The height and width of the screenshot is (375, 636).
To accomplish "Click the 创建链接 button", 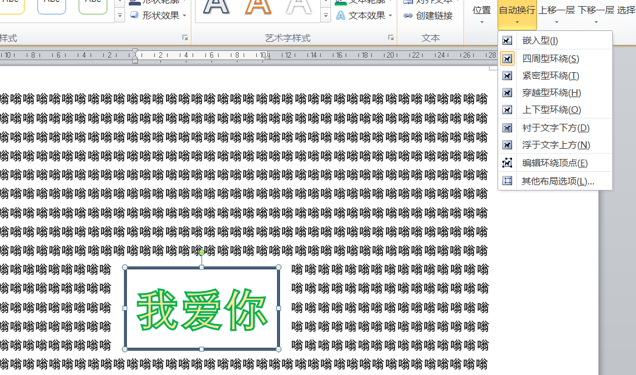I will click(428, 16).
